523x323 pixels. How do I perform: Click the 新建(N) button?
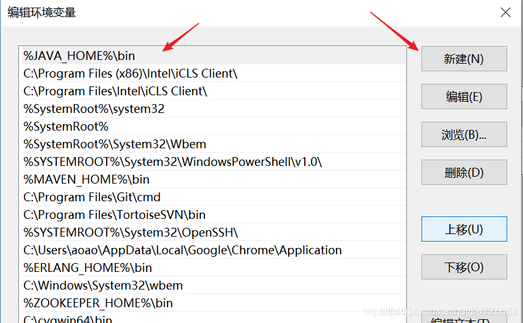tap(464, 59)
